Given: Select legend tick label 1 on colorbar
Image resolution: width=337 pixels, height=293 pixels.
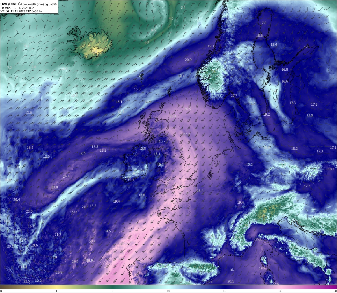Looking at the screenshot, I should [x=56, y=291].
